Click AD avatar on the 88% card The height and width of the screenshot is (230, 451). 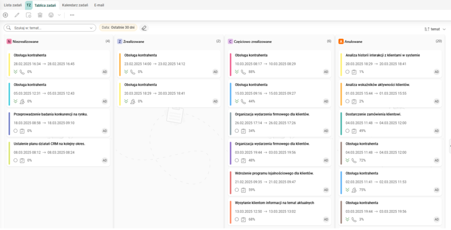tap(326, 72)
